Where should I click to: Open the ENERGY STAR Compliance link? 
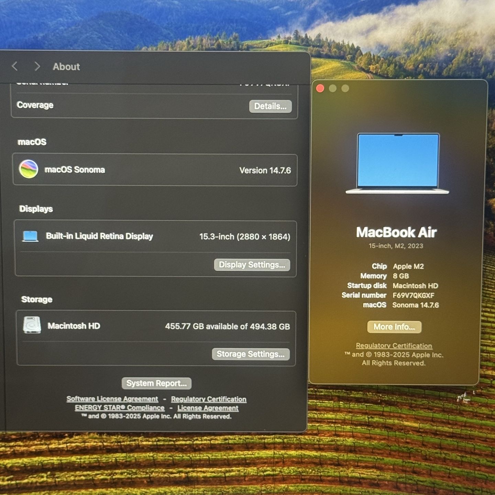coord(120,408)
